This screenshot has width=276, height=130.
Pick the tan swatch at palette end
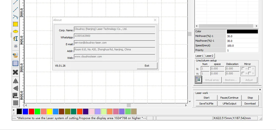[134, 112]
